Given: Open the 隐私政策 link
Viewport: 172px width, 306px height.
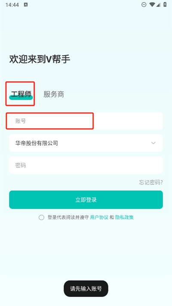Looking at the screenshot, I should [x=124, y=217].
